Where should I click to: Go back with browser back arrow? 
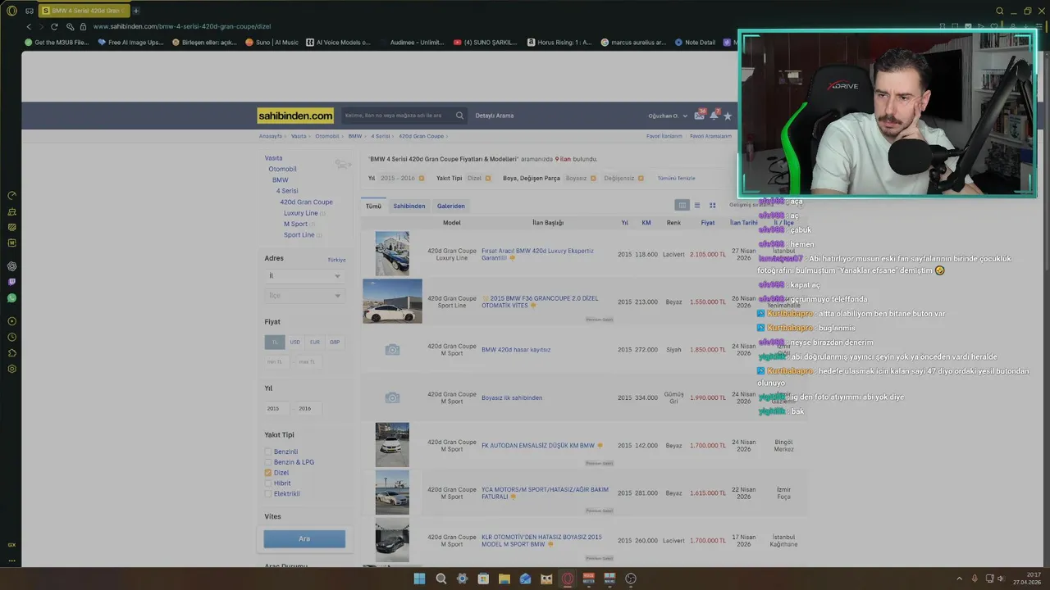click(x=30, y=26)
